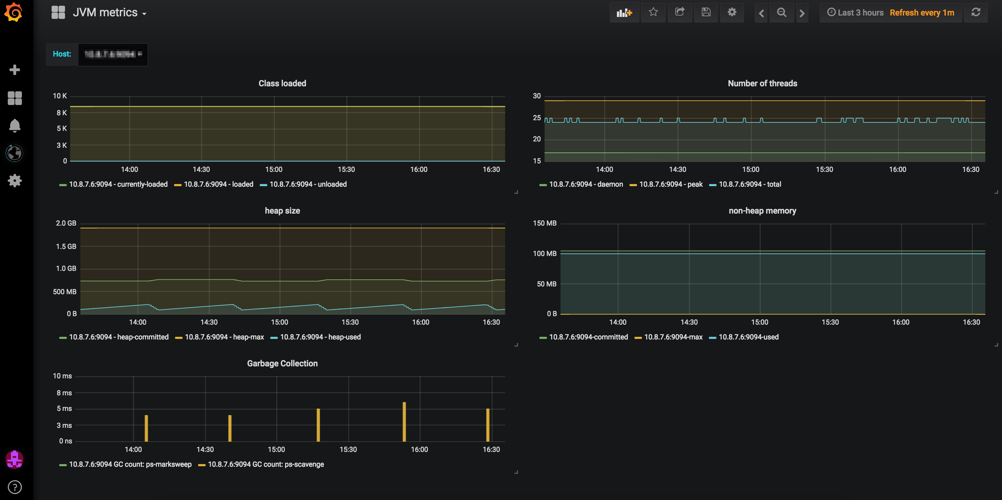Viewport: 1002px width, 500px height.
Task: Click the Grafana logo home link
Action: (14, 12)
